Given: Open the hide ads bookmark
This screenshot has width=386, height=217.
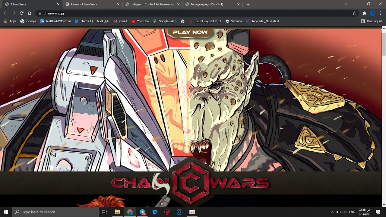Looking at the screenshot, I should point(263,21).
